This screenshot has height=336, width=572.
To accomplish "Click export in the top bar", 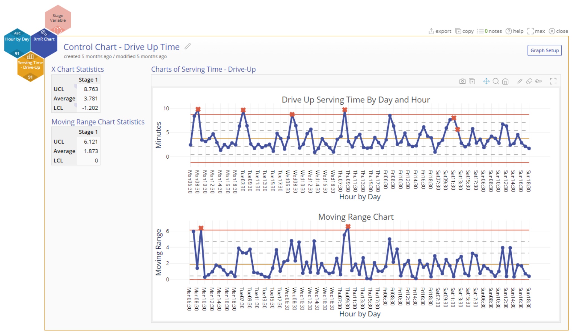I will [440, 31].
